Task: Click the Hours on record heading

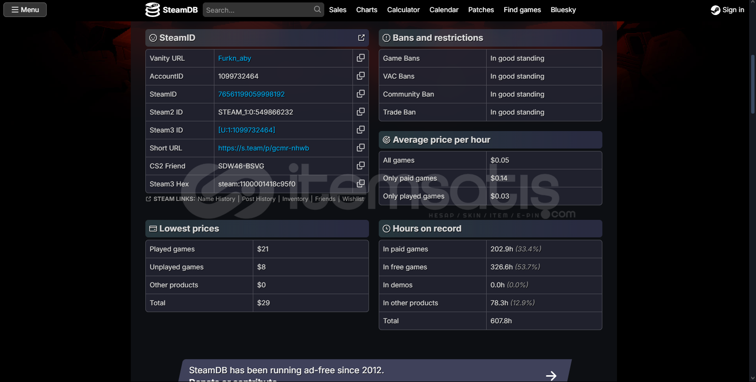Action: (x=427, y=229)
